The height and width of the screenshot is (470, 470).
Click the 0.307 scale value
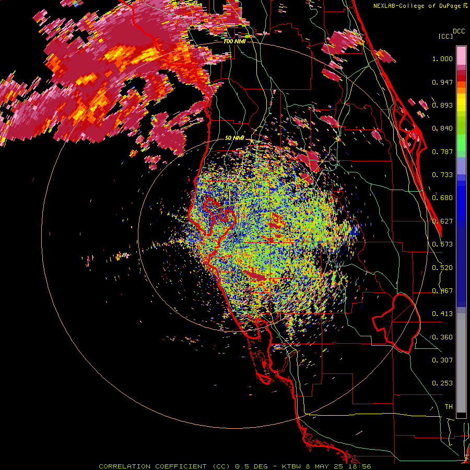click(442, 360)
